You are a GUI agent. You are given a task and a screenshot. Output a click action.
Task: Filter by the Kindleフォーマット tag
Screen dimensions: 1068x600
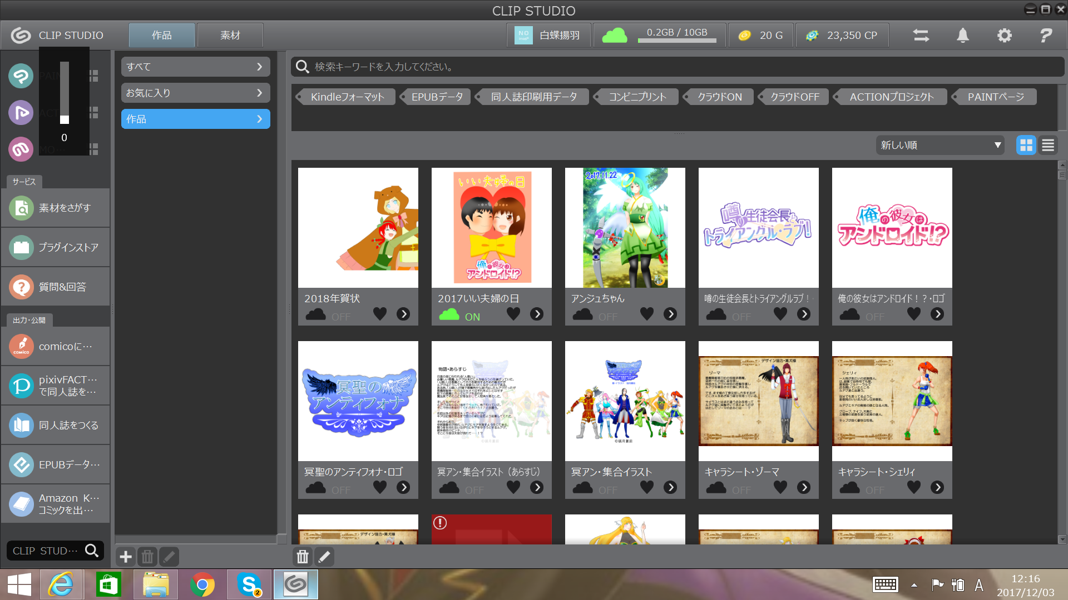[x=347, y=97]
